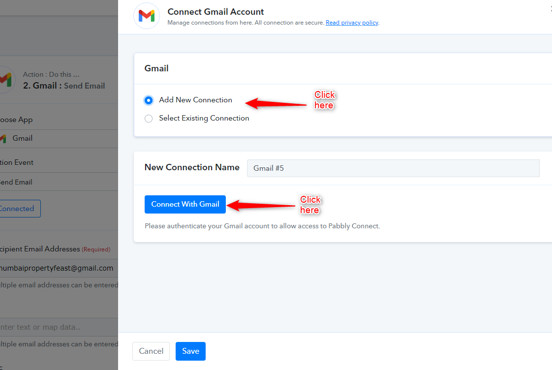Click the Gmail logo in dialog header
This screenshot has height=370, width=552.
tap(147, 16)
